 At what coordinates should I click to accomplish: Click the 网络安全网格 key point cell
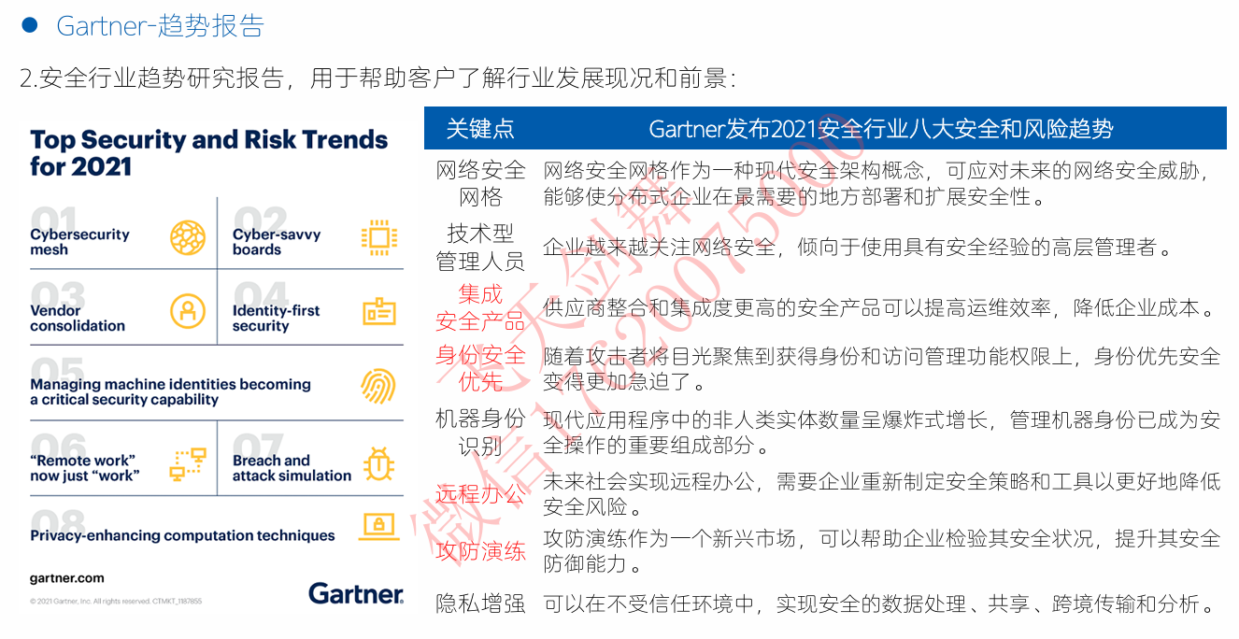pyautogui.click(x=481, y=183)
